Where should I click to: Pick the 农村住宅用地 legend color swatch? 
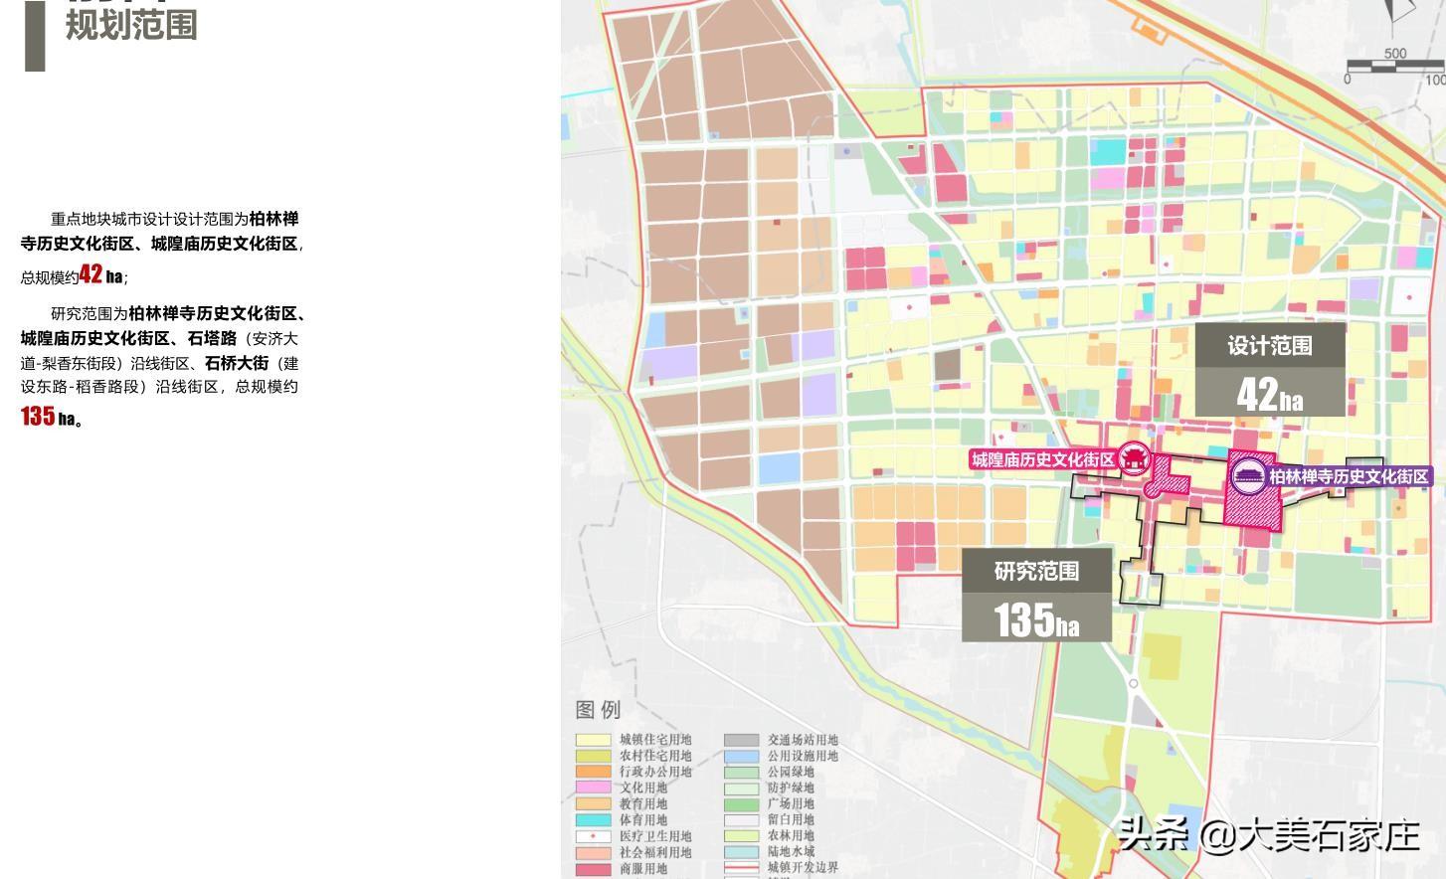(x=593, y=756)
